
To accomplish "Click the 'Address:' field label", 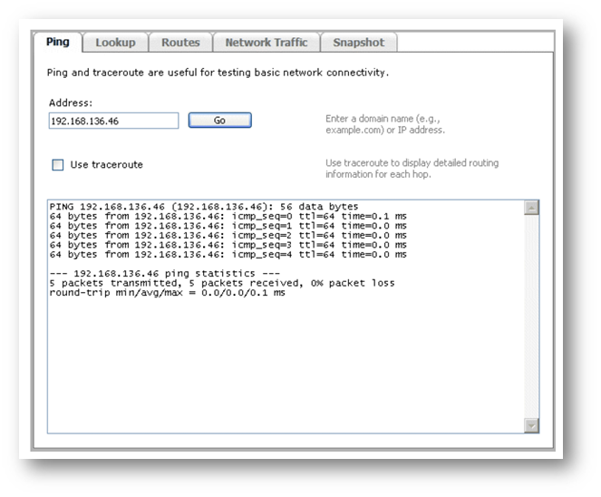I will [71, 103].
